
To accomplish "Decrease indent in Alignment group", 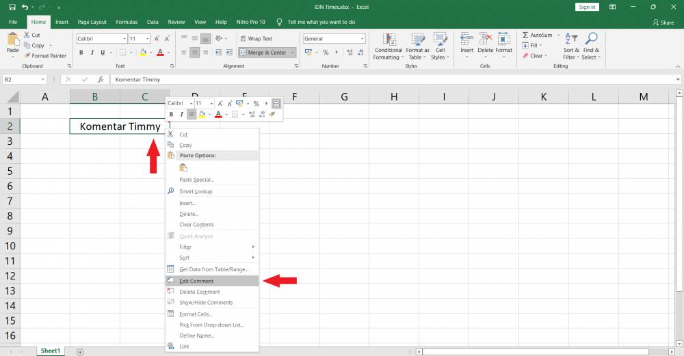I will [219, 53].
